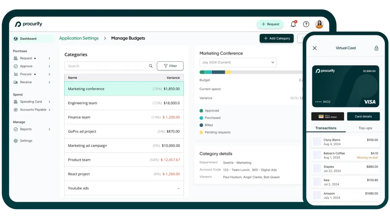Click the Settings gear icon in sidebar

[16, 141]
